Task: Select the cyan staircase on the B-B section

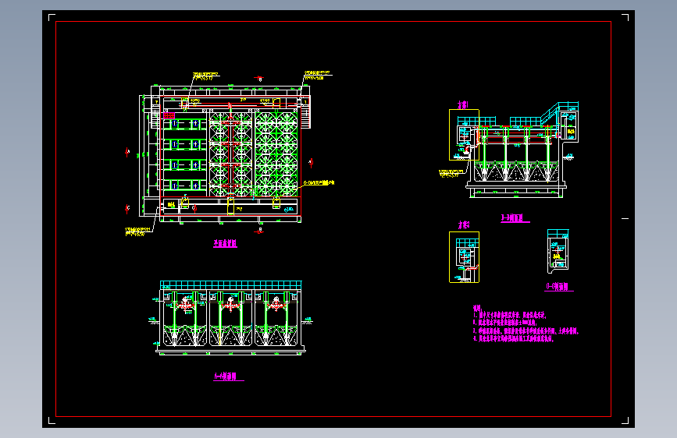Action: [x=549, y=113]
